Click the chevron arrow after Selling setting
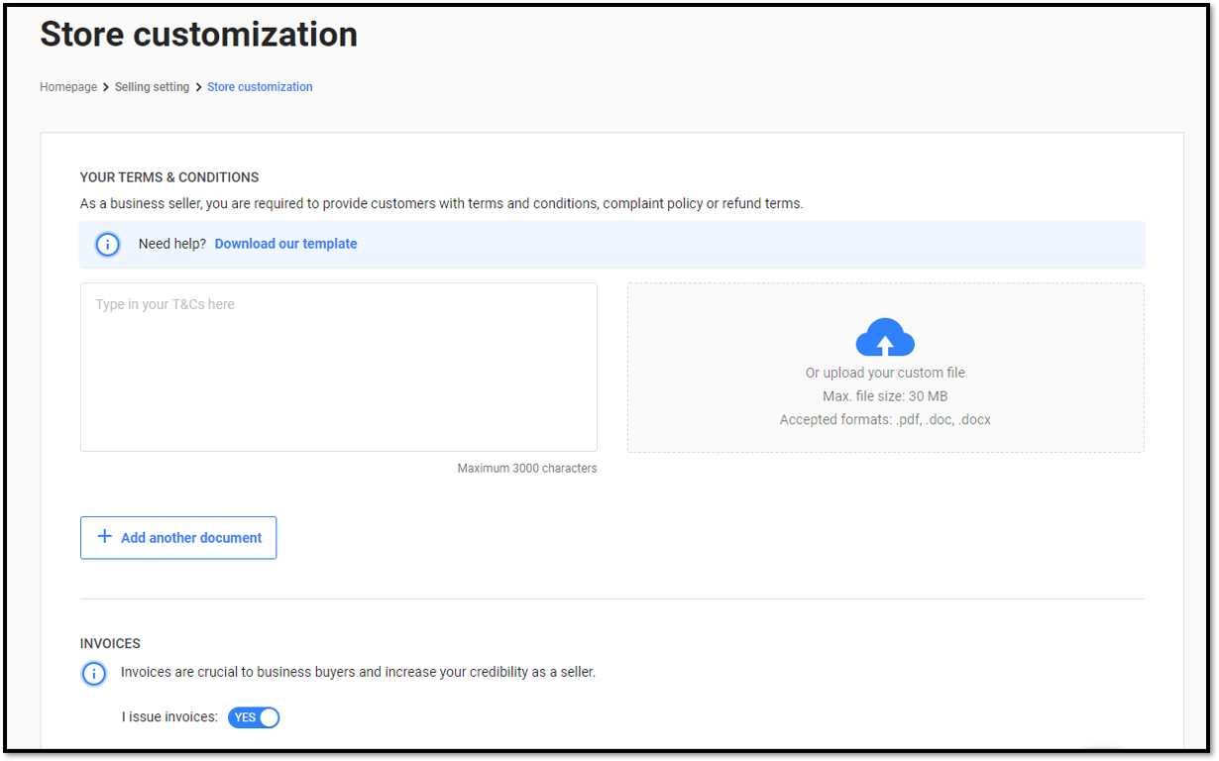1219x761 pixels. pos(198,87)
